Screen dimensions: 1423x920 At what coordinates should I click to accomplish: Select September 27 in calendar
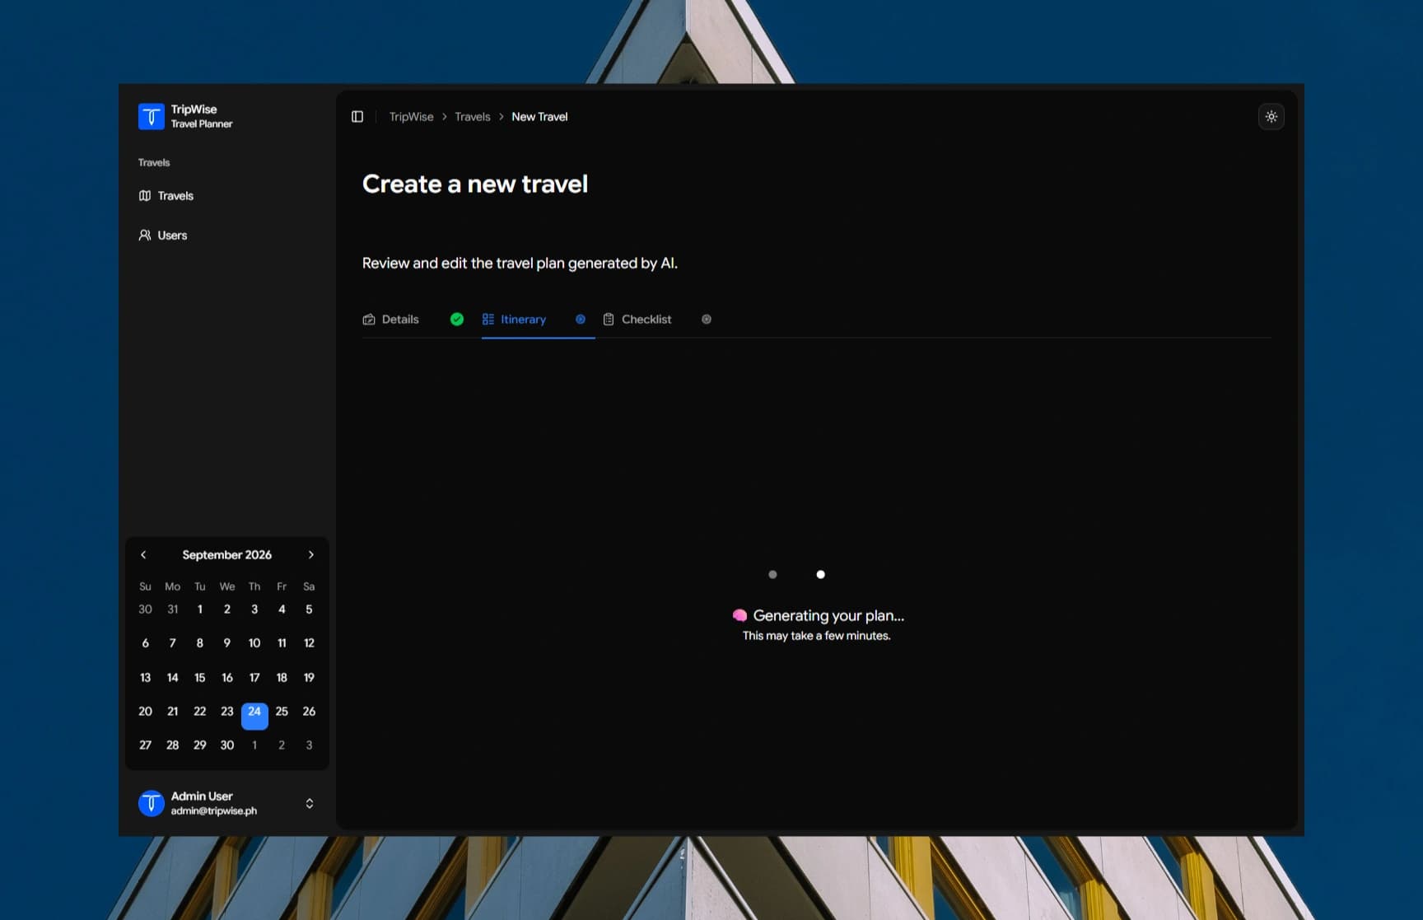tap(145, 745)
